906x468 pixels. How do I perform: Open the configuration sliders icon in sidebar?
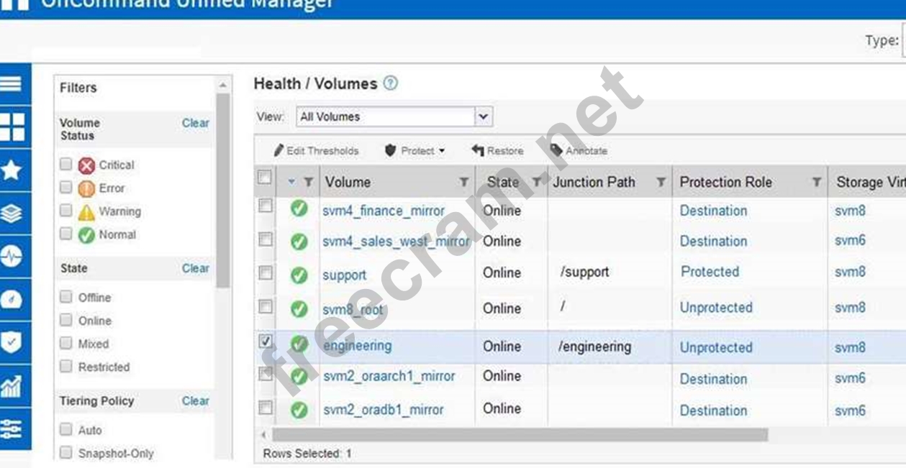pos(12,429)
